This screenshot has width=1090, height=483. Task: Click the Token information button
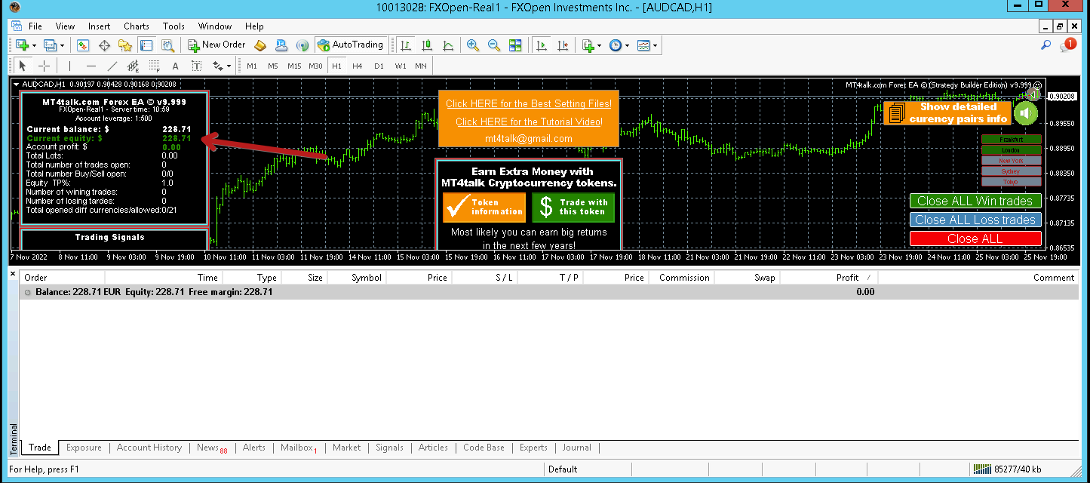tap(484, 207)
